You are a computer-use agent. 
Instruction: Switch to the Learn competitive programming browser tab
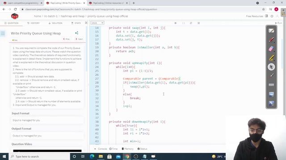point(23,3)
